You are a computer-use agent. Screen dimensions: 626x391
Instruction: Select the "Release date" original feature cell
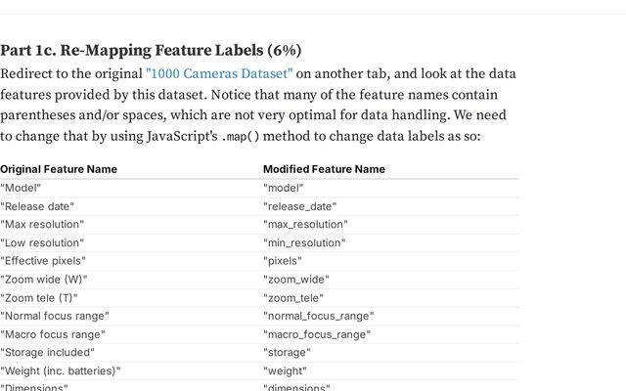pos(37,206)
